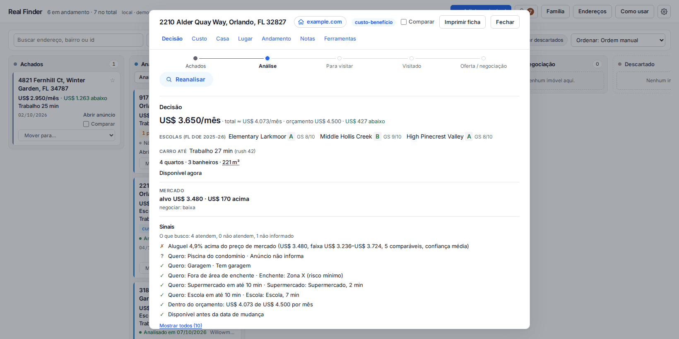
Task: Switch to the Ferramentas tab
Action: 340,38
